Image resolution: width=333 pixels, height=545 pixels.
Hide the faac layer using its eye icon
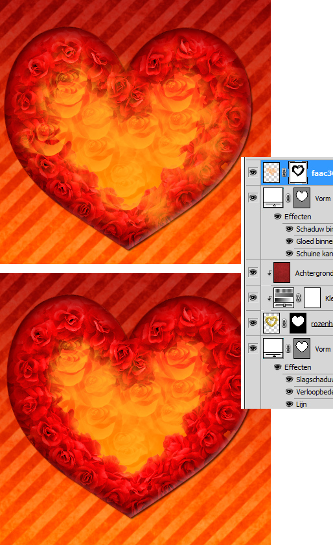(x=253, y=172)
